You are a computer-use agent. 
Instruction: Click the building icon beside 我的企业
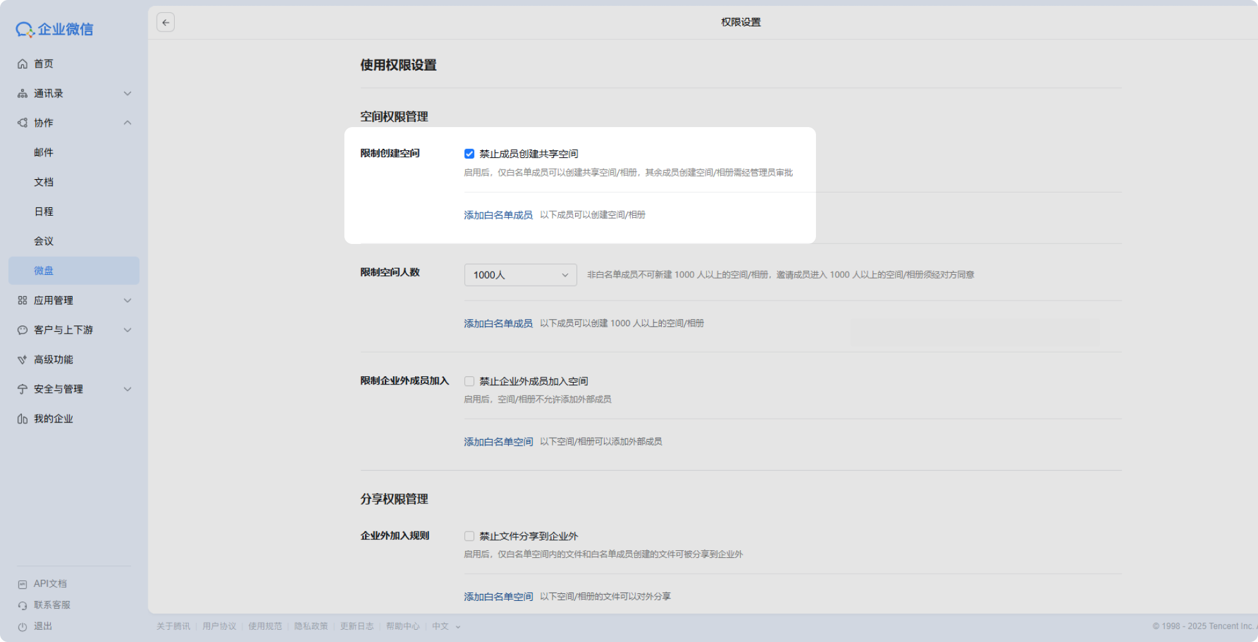(22, 419)
